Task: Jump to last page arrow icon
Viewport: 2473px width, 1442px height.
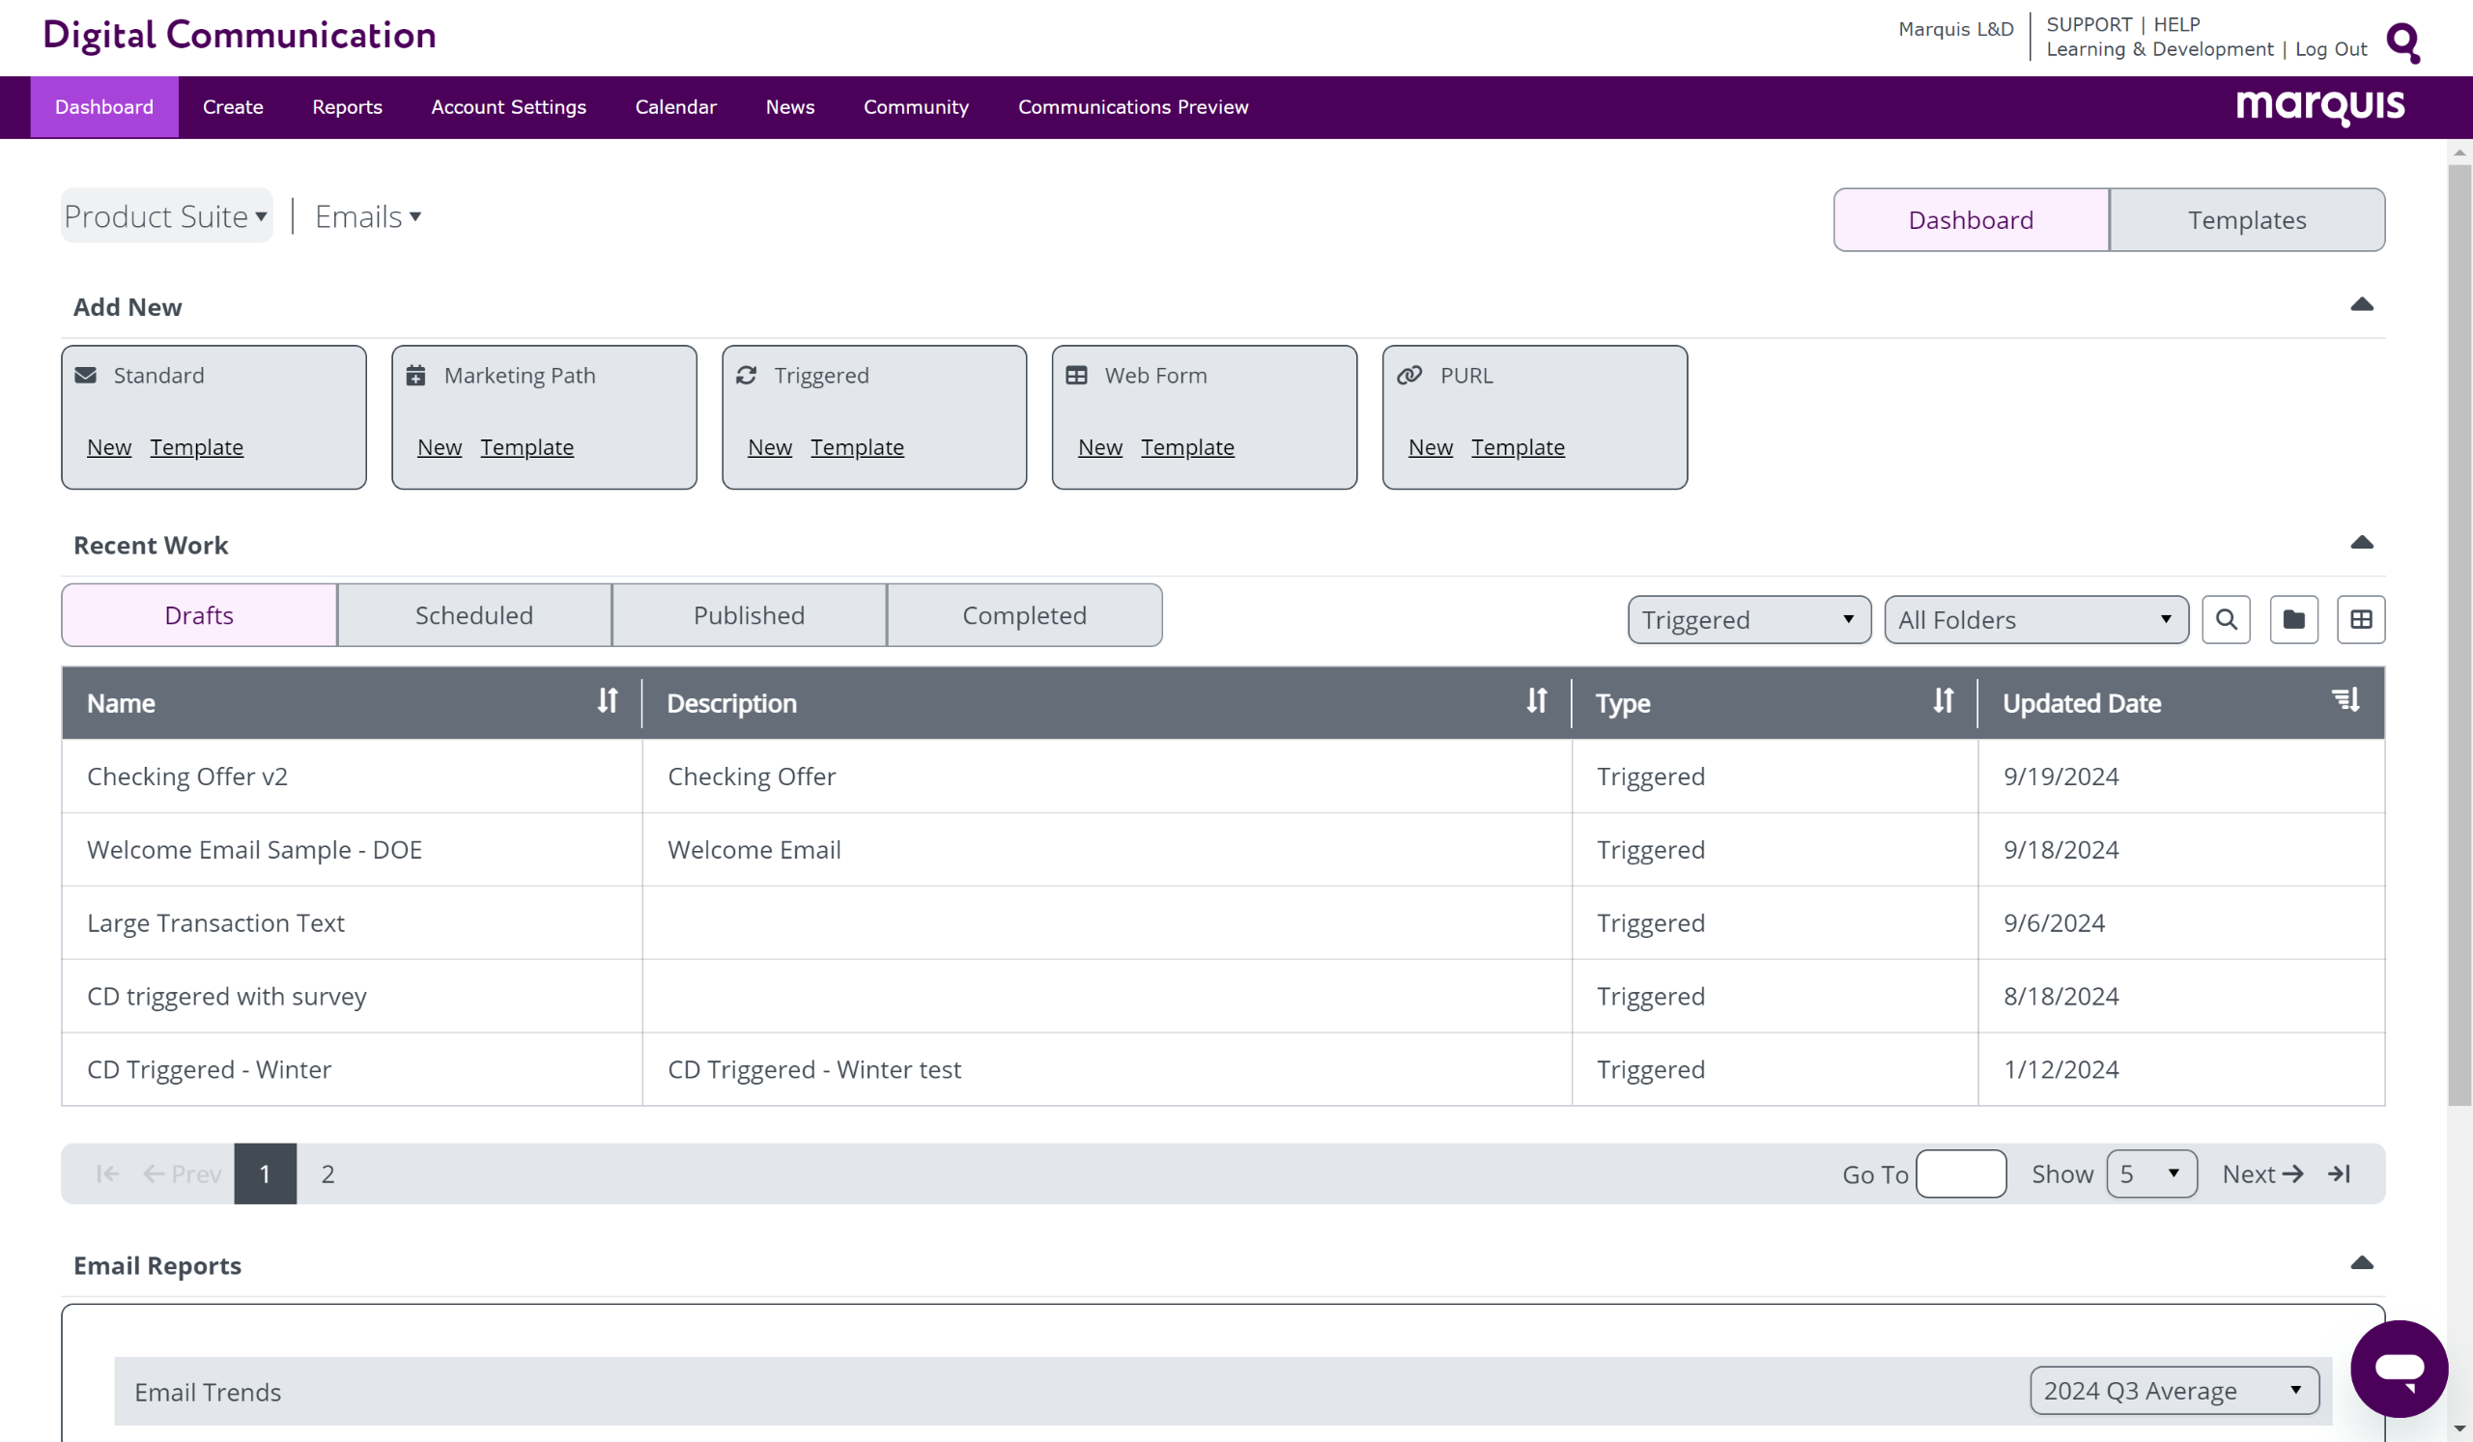Action: click(x=2340, y=1173)
